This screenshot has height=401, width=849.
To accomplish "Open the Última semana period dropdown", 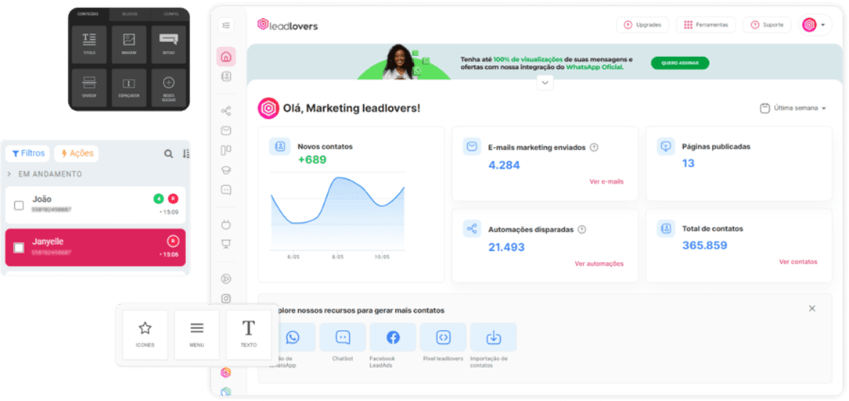I will (793, 108).
